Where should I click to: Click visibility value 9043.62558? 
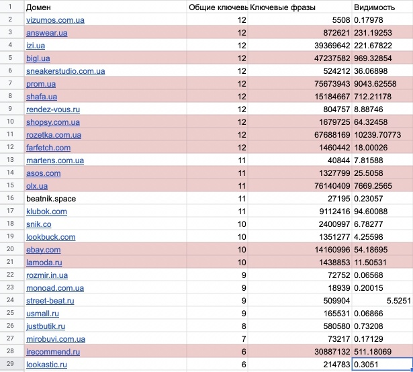[383, 84]
